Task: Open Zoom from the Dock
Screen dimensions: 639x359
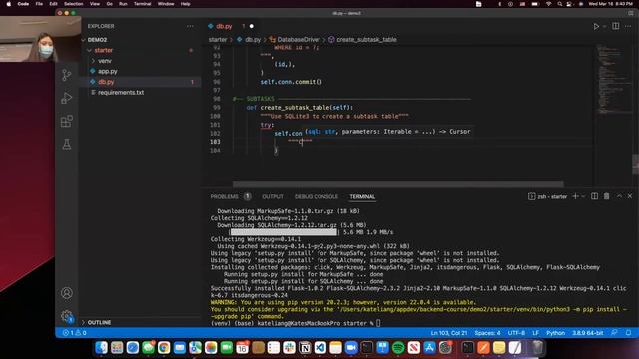Action: click(351, 348)
